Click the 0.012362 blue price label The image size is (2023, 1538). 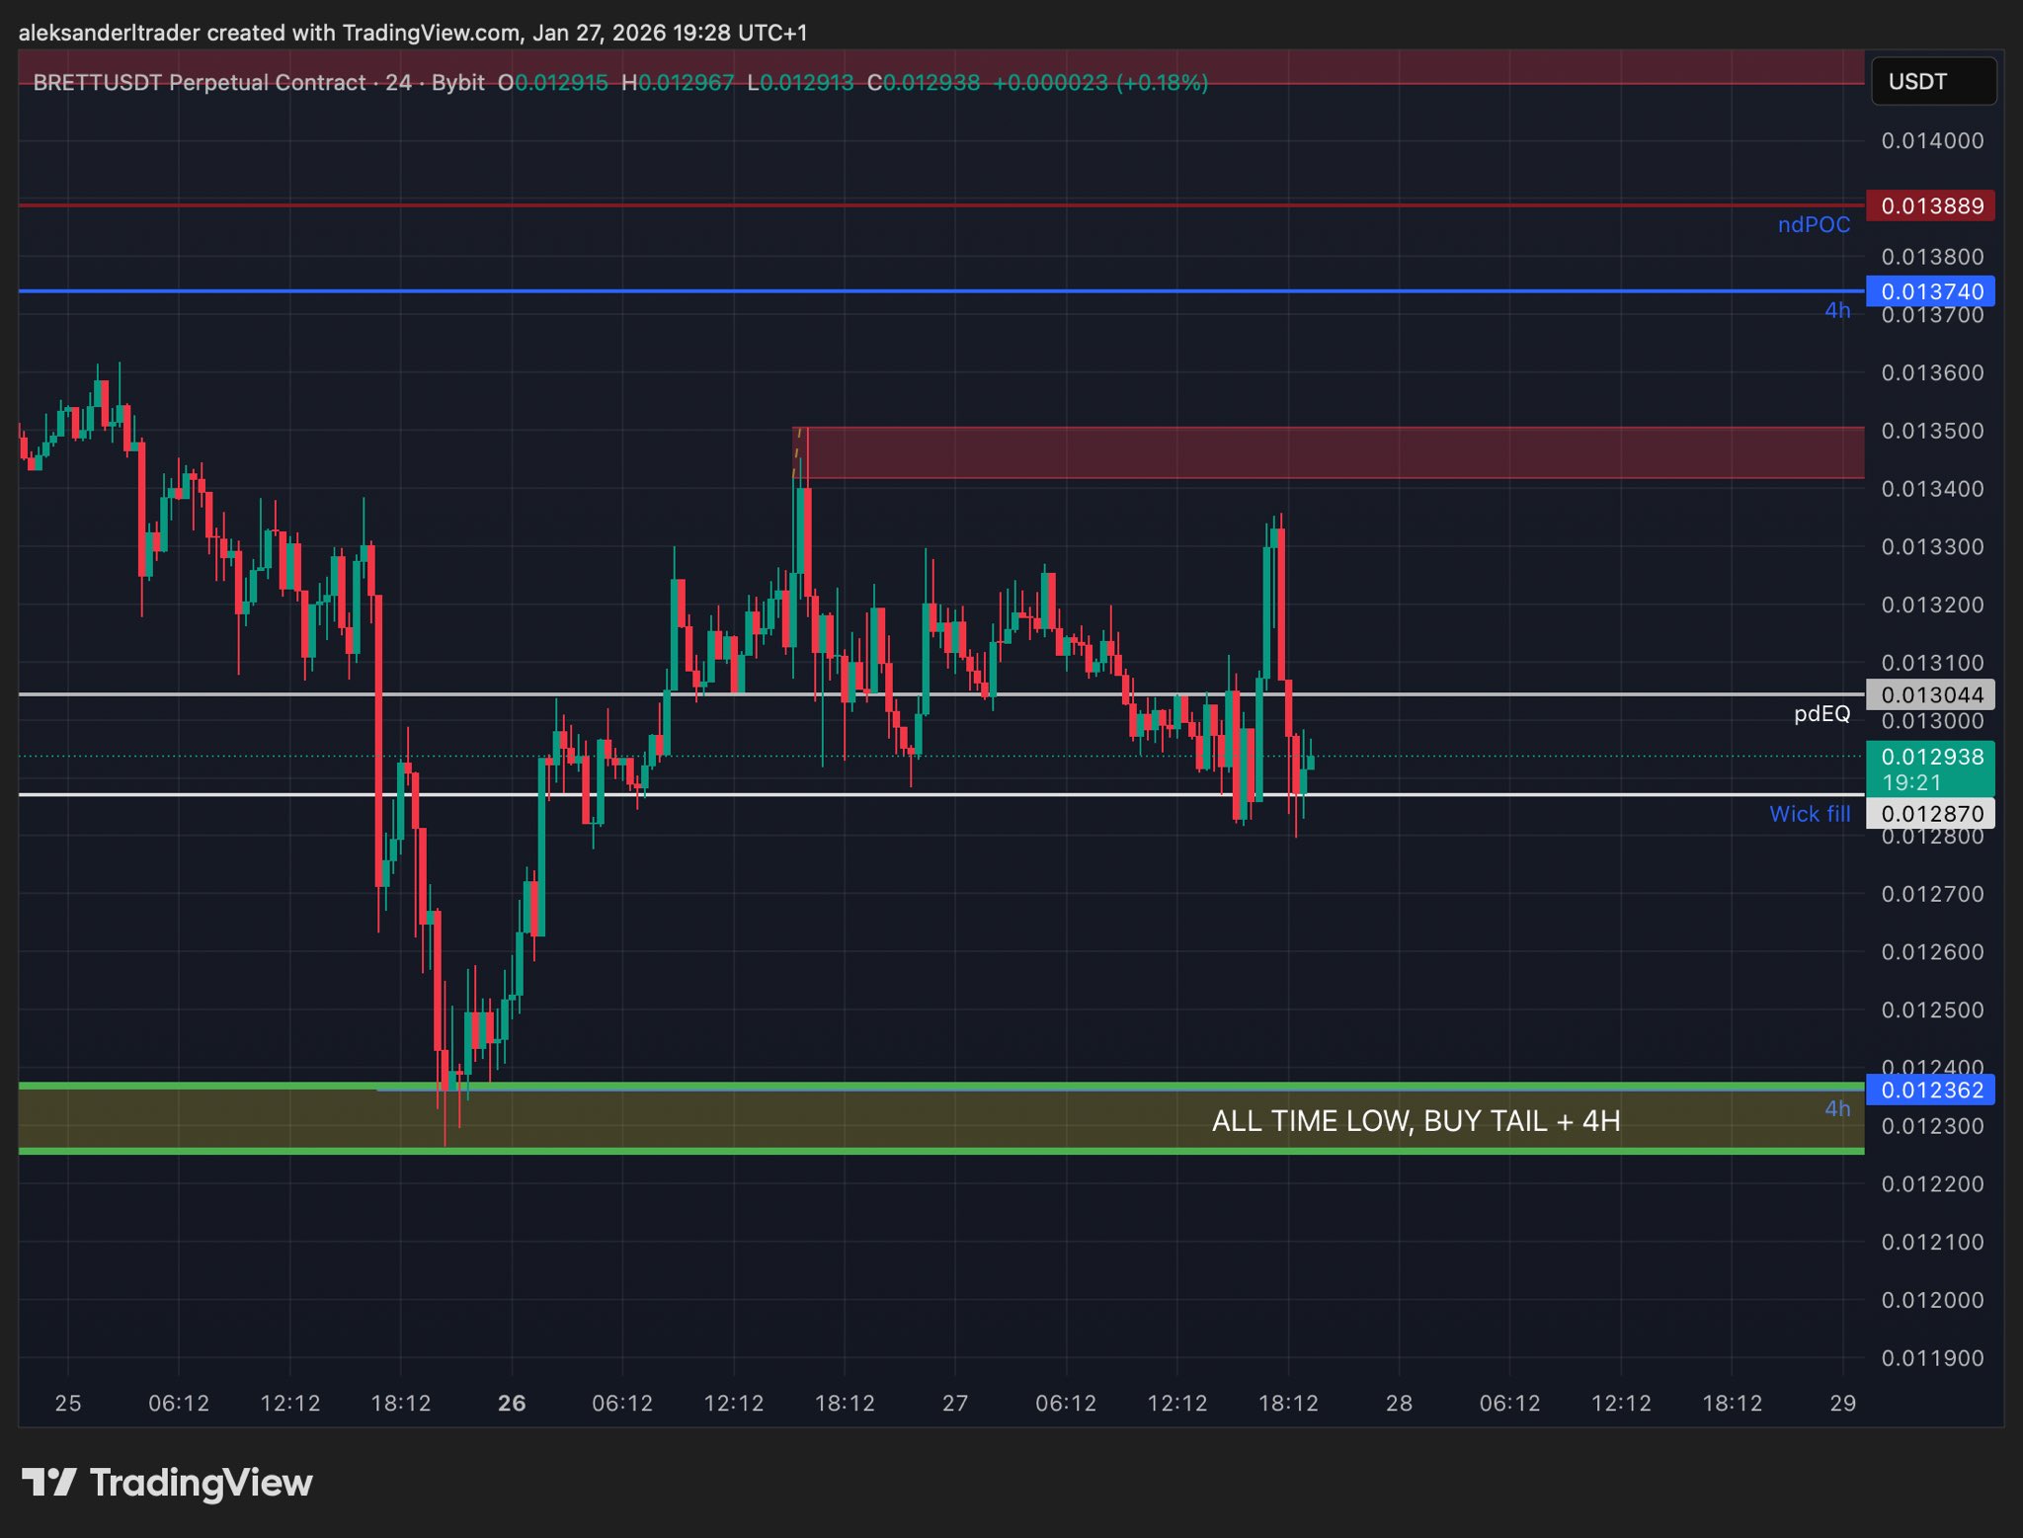coord(1930,1090)
